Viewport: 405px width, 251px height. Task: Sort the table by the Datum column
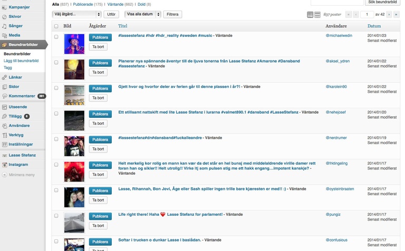pyautogui.click(x=374, y=26)
